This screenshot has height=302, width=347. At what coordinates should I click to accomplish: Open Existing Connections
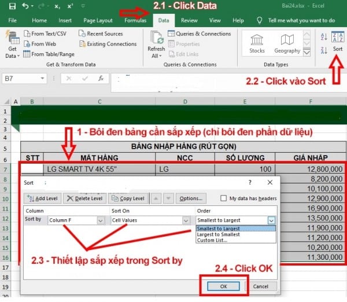108,44
